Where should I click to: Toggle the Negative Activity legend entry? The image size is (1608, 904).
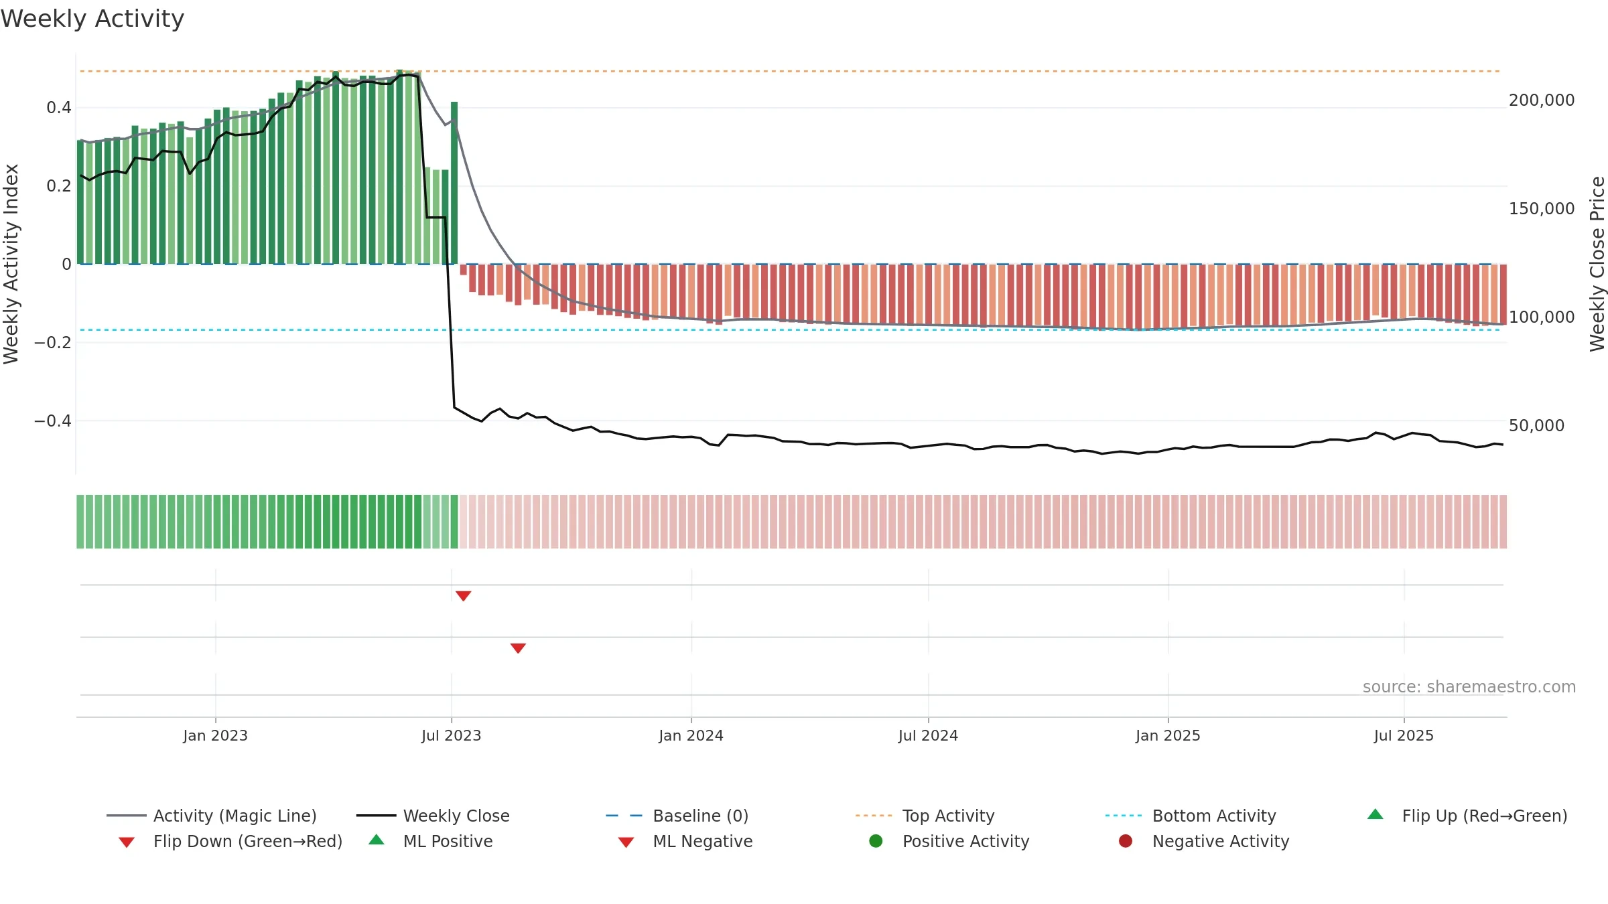pyautogui.click(x=1204, y=841)
